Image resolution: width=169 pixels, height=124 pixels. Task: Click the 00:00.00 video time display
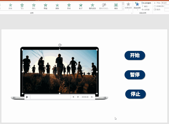click(85, 97)
